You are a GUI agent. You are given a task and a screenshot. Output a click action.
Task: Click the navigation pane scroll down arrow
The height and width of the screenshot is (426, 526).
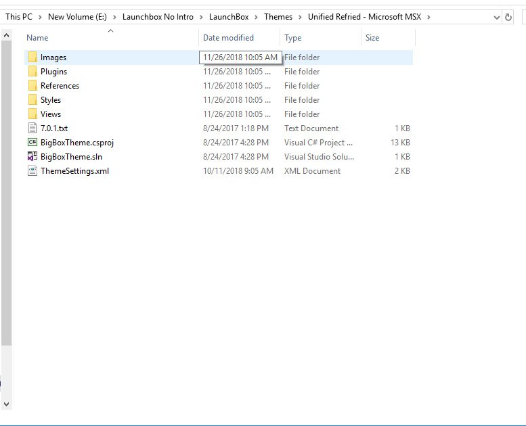pos(6,404)
